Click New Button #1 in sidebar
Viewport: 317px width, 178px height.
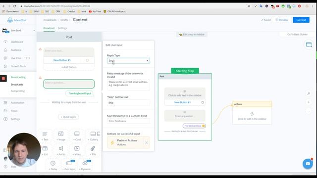[62, 60]
